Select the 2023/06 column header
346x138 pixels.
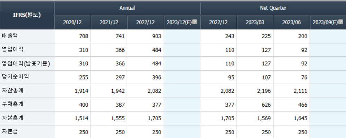(x=292, y=22)
